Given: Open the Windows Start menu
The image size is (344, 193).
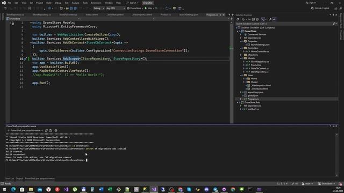Looking at the screenshot, I should [x=4, y=189].
